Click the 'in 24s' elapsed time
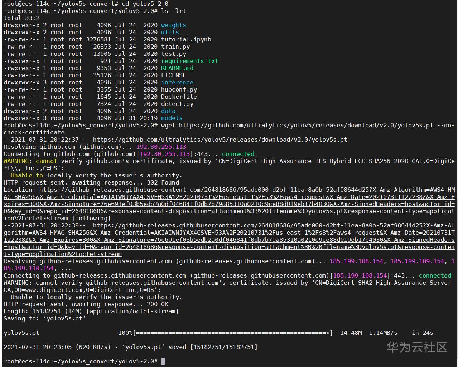458x367 pixels. click(422, 333)
